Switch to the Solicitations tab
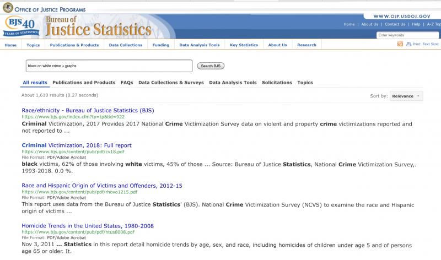This screenshot has width=441, height=260. (277, 83)
